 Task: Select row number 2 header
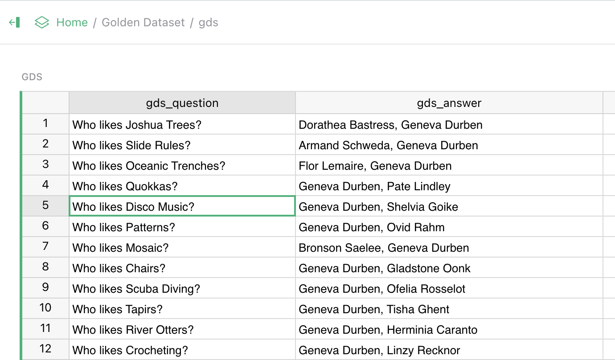pos(45,144)
